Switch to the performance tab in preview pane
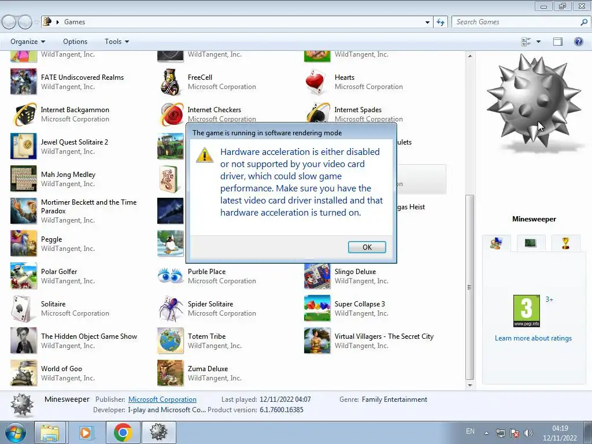This screenshot has height=444, width=592. (x=531, y=243)
